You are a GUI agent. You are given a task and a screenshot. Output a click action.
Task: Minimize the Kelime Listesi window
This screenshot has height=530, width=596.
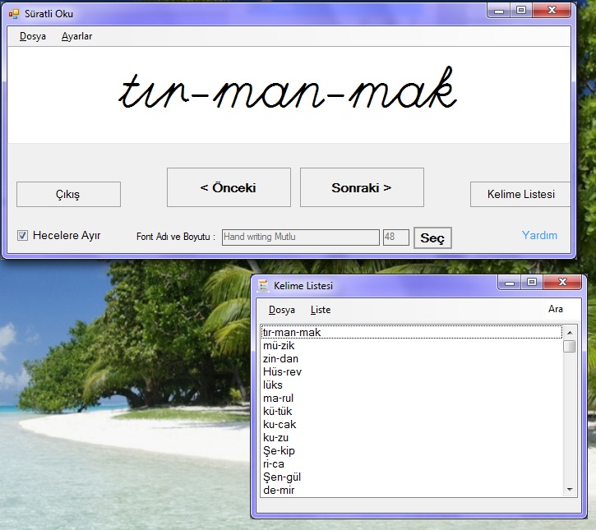(510, 283)
